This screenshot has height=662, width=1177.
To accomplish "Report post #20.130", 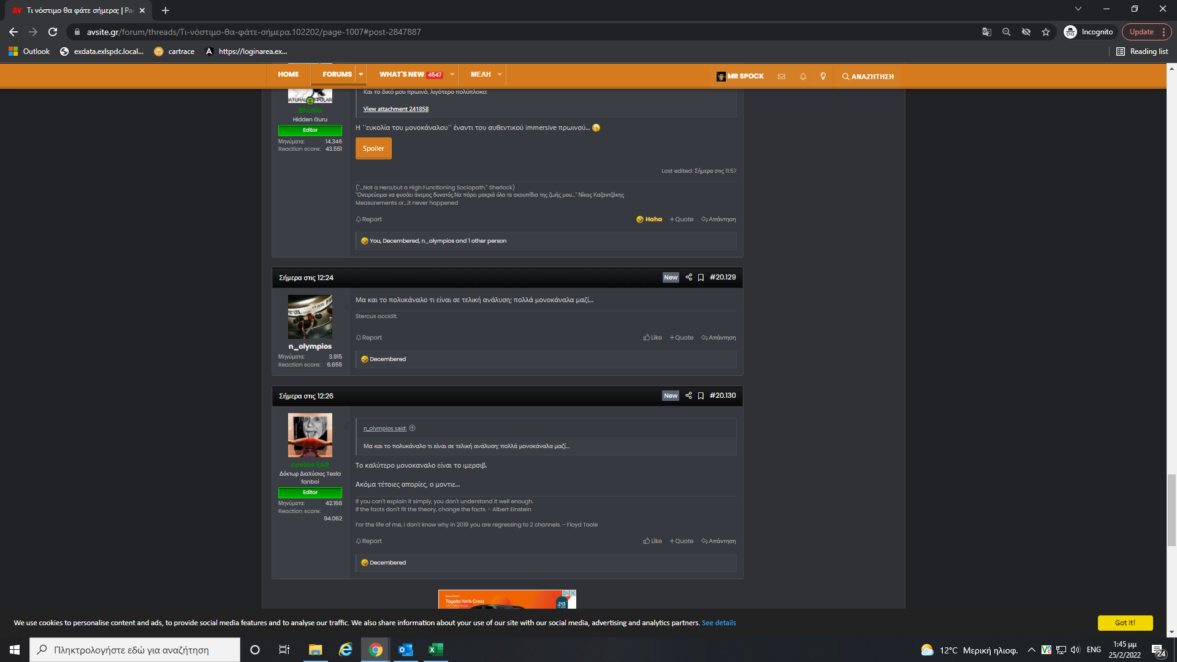I will point(369,541).
